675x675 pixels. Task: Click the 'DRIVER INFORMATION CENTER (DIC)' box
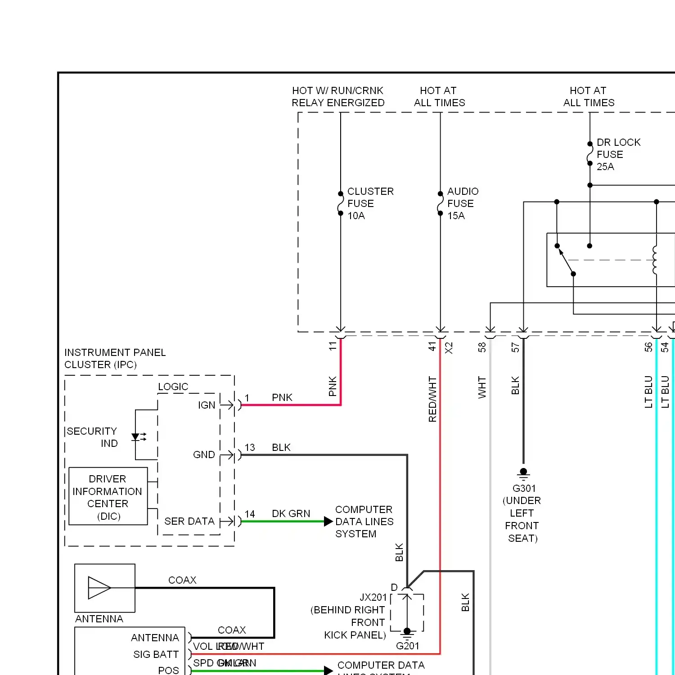point(108,496)
